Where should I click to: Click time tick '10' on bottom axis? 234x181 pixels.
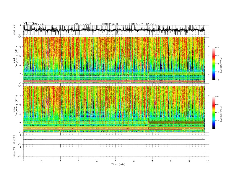208,161
